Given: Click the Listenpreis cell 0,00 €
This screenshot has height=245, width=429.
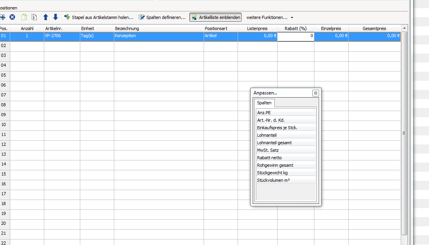Looking at the screenshot, I should [x=257, y=36].
